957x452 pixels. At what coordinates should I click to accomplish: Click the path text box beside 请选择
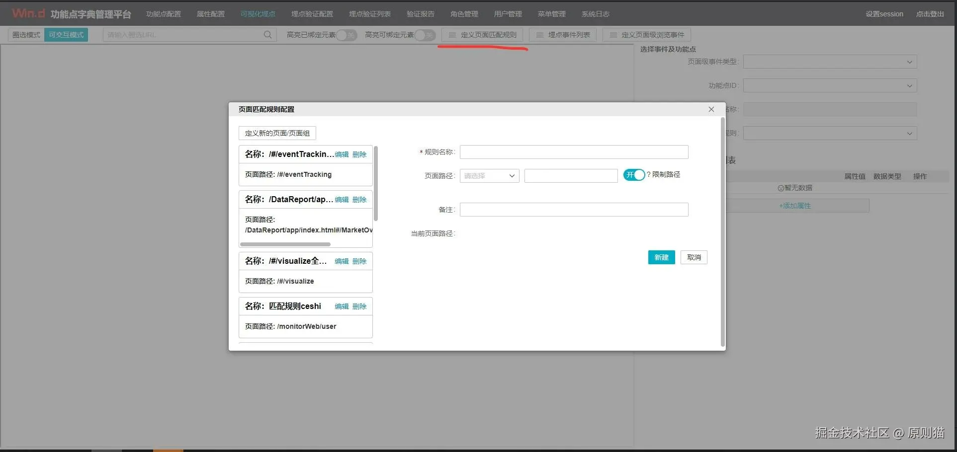point(571,176)
